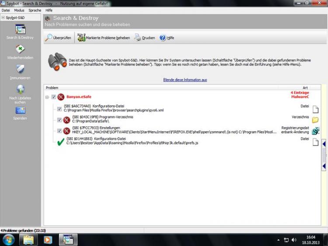Click the volume speaker tray icon

294,240
